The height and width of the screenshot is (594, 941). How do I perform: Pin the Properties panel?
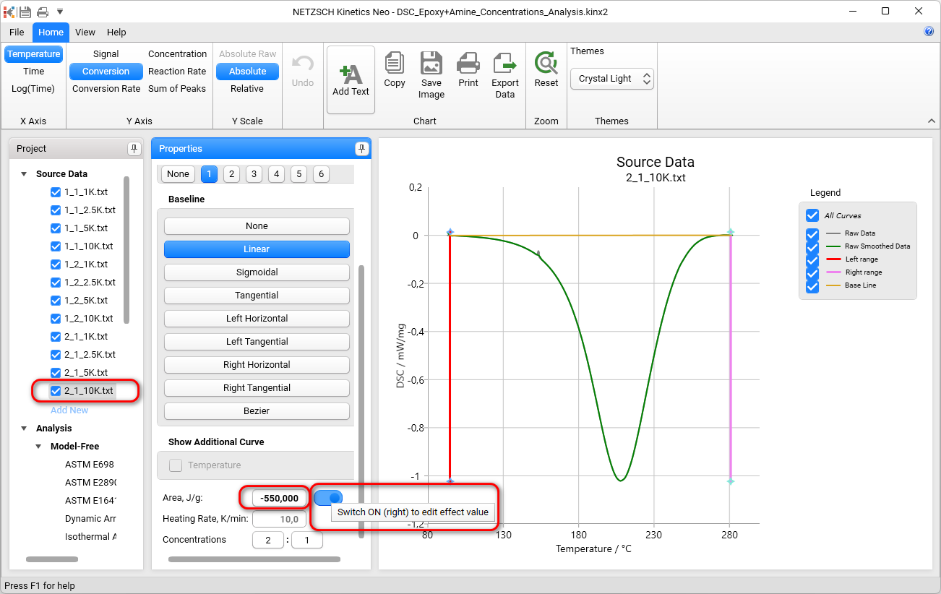point(361,148)
